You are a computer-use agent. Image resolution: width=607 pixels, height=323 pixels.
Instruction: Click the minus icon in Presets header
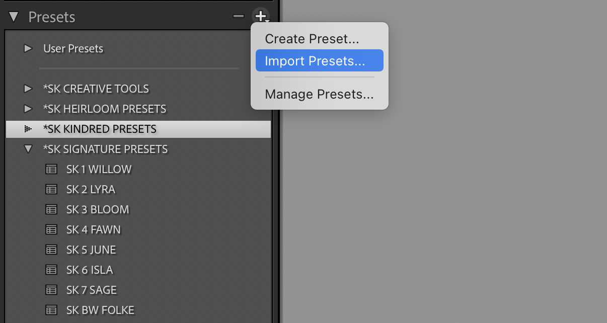[x=239, y=17]
